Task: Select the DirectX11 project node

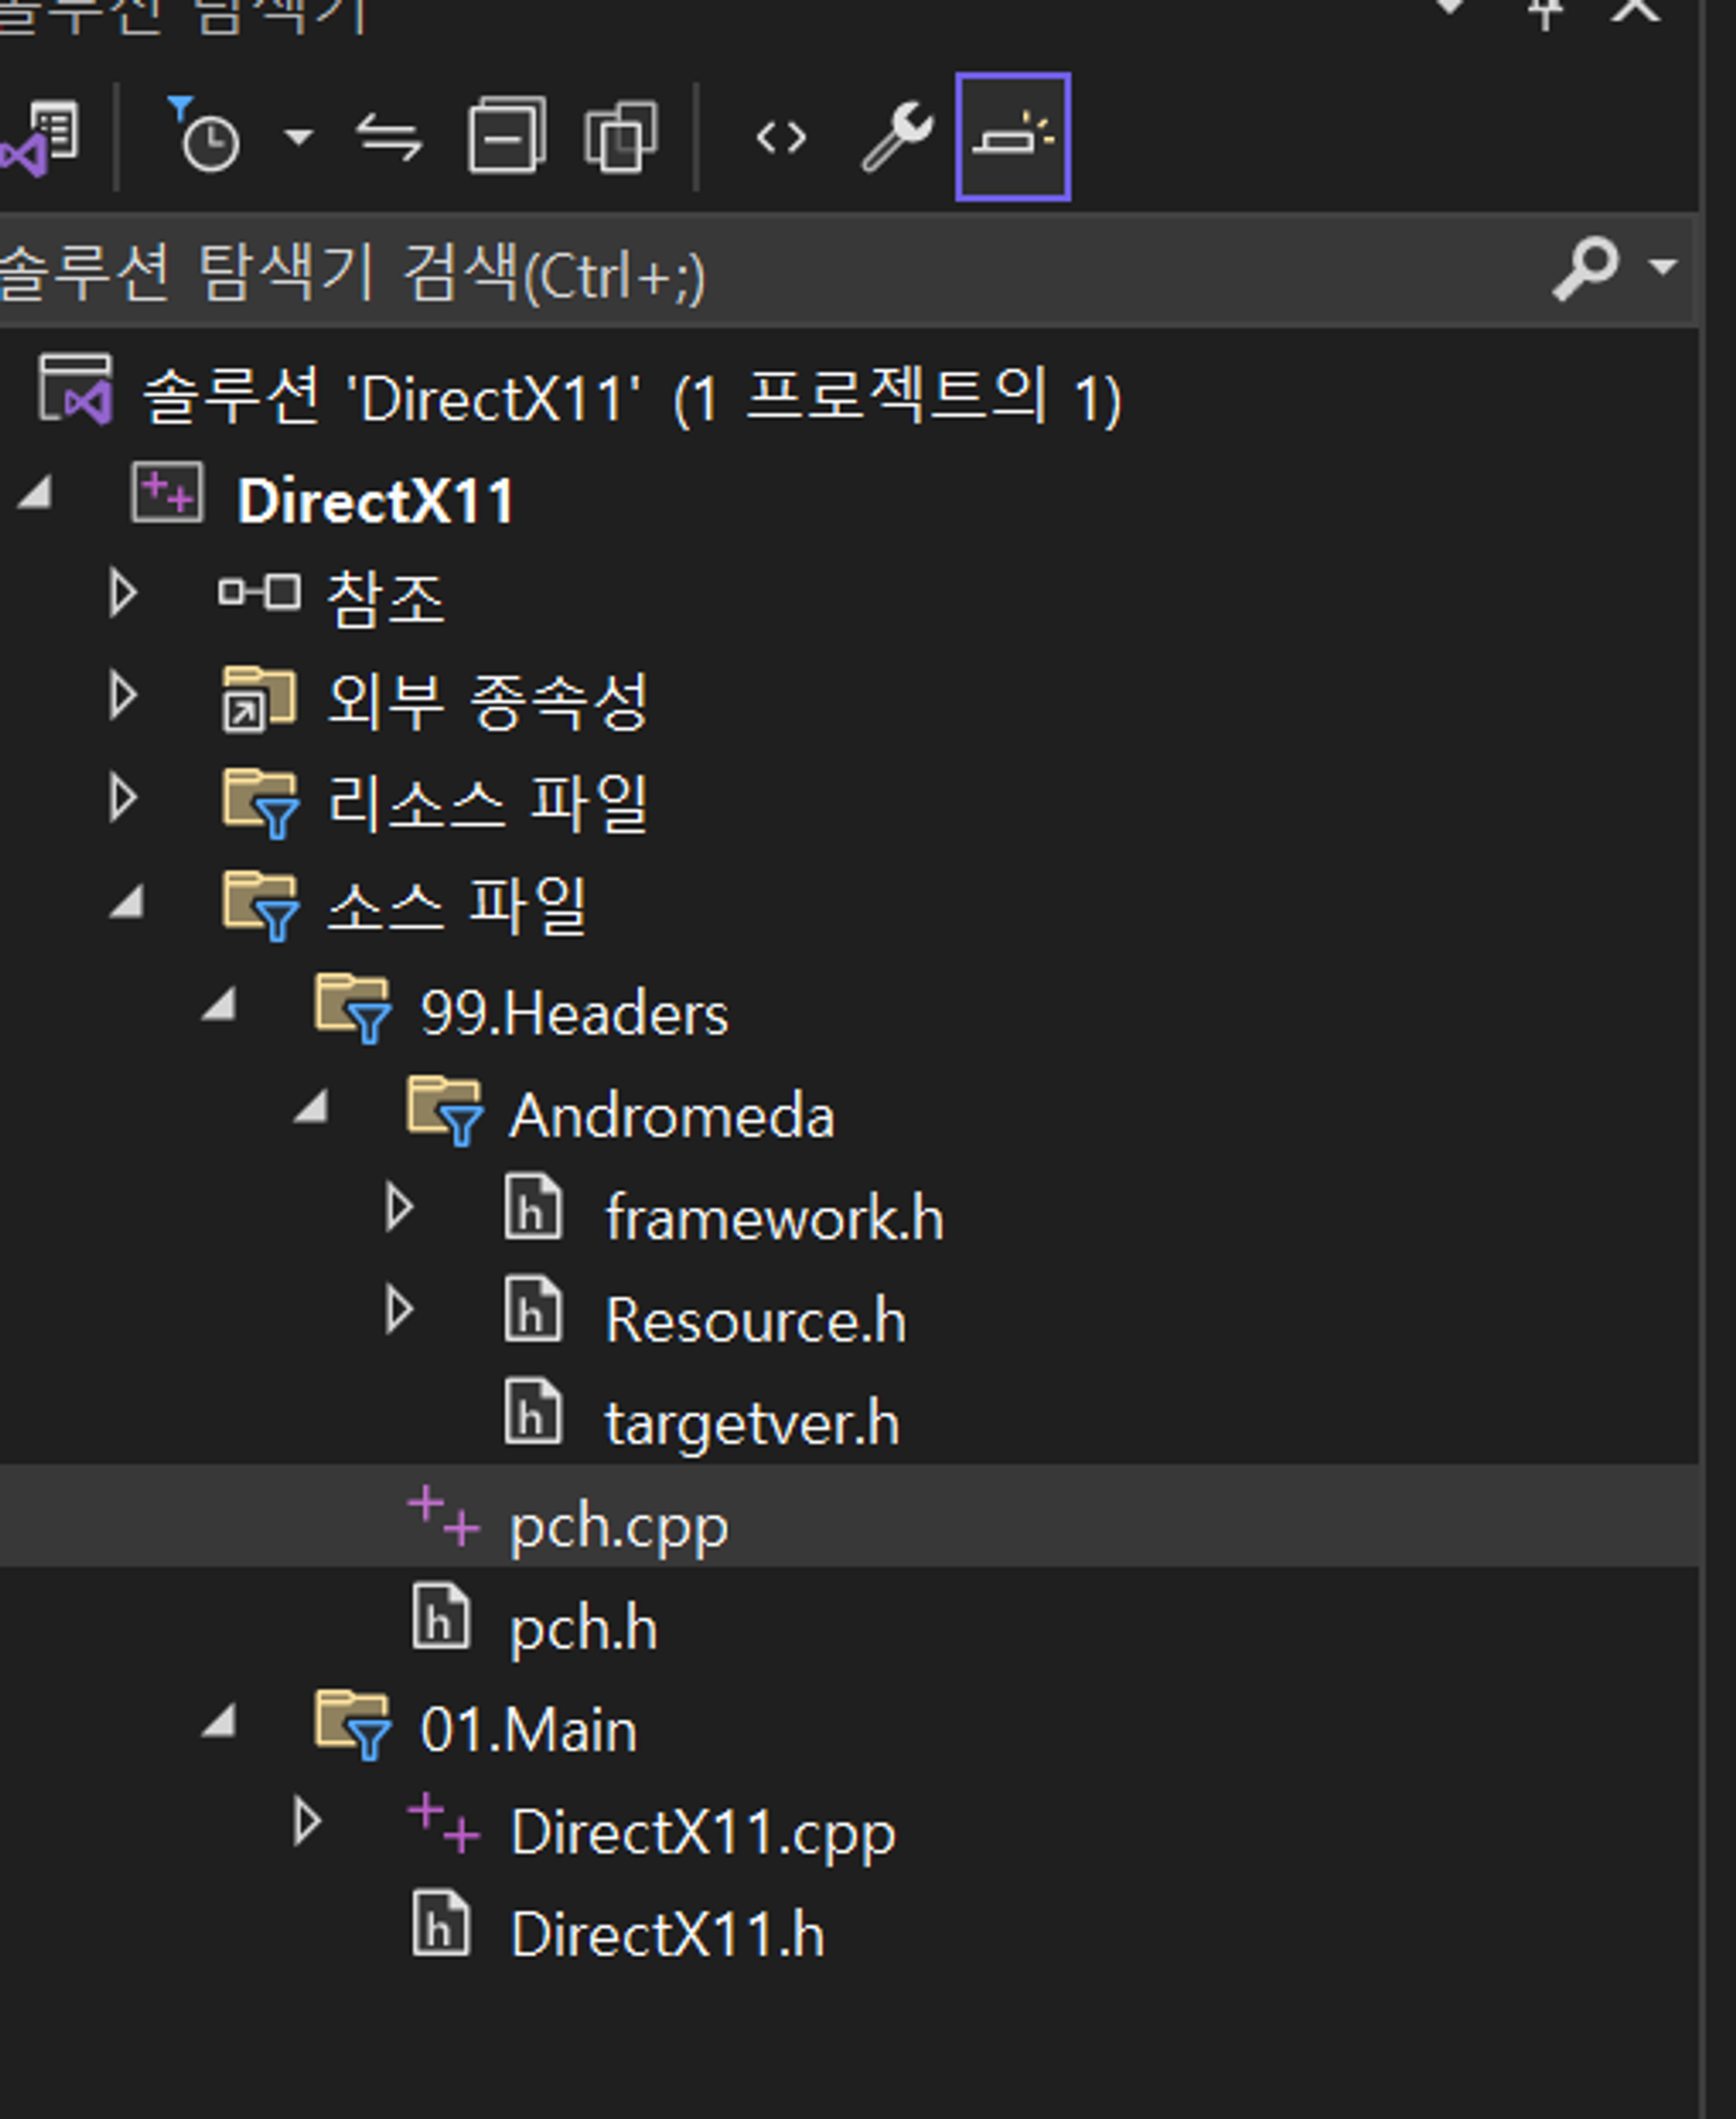Action: pyautogui.click(x=375, y=500)
